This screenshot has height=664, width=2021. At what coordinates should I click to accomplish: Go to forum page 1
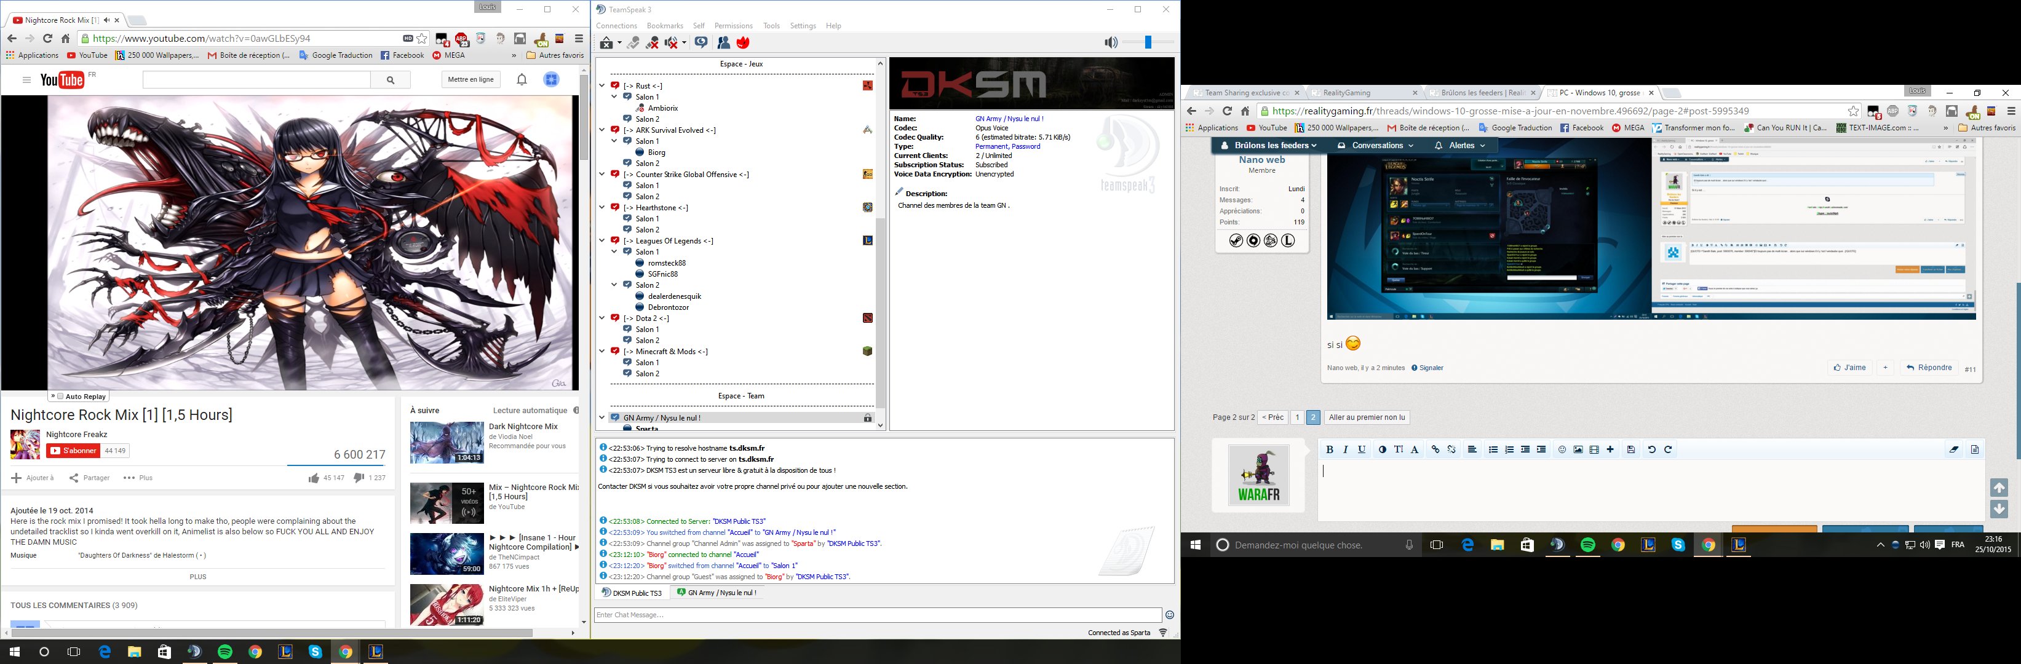click(1297, 418)
